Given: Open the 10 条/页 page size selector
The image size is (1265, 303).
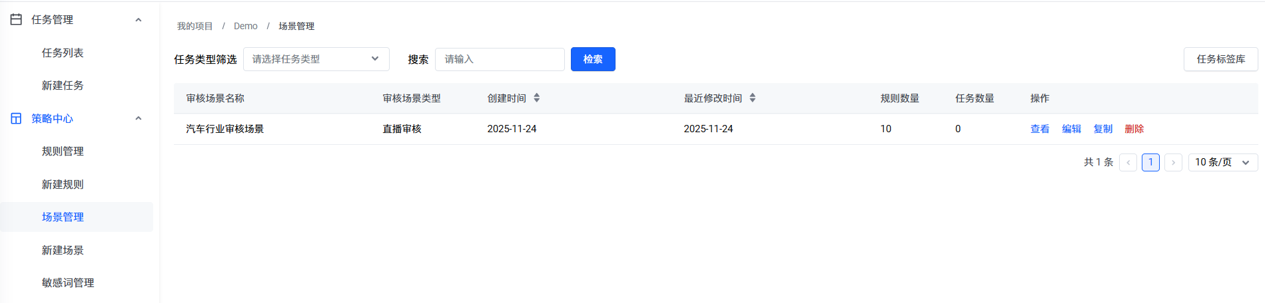Looking at the screenshot, I should [x=1223, y=162].
